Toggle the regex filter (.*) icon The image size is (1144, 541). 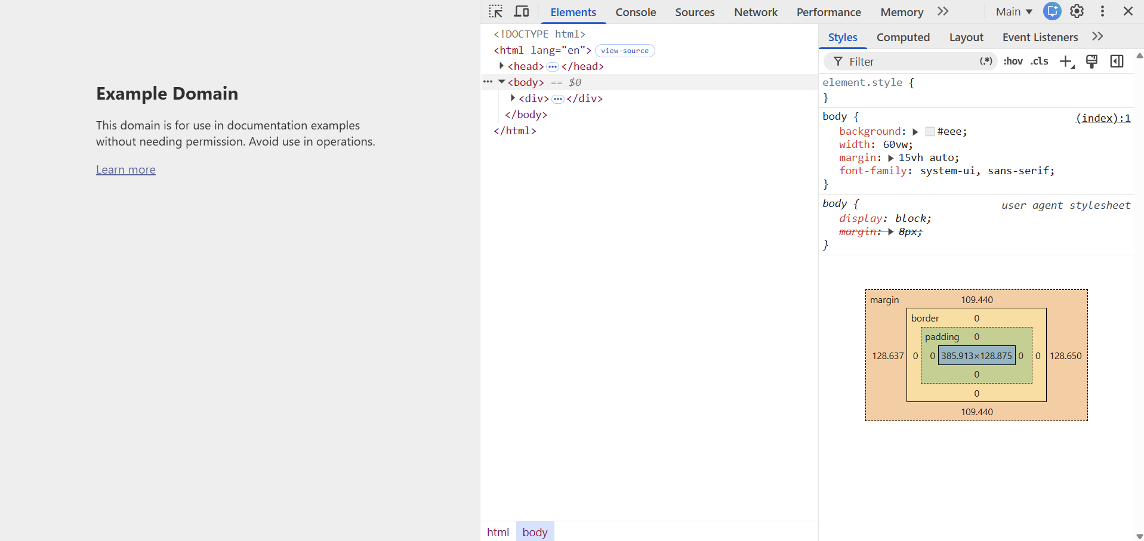(986, 61)
